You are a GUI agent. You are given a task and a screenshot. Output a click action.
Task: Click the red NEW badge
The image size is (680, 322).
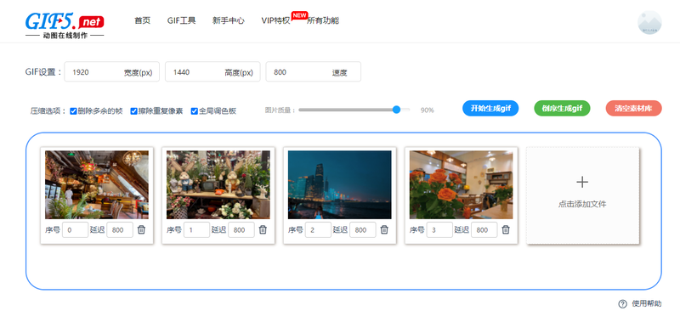point(300,14)
